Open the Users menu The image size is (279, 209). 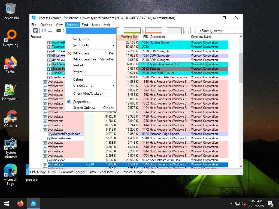pos(96,25)
